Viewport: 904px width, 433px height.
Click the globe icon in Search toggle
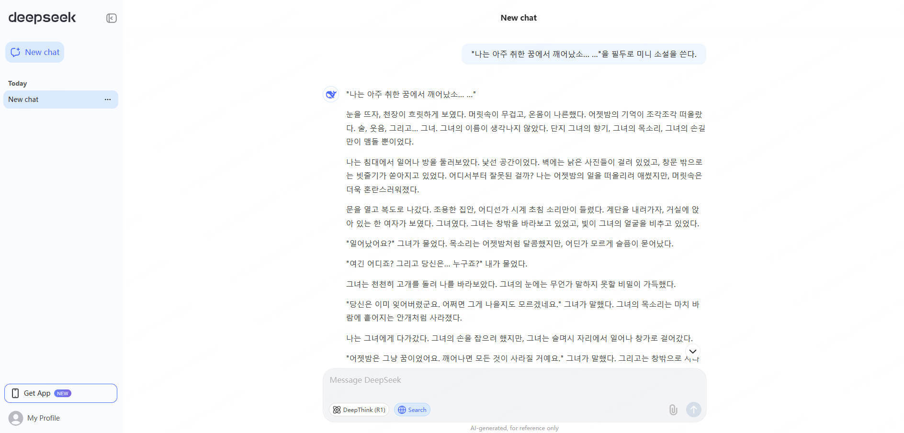point(402,410)
